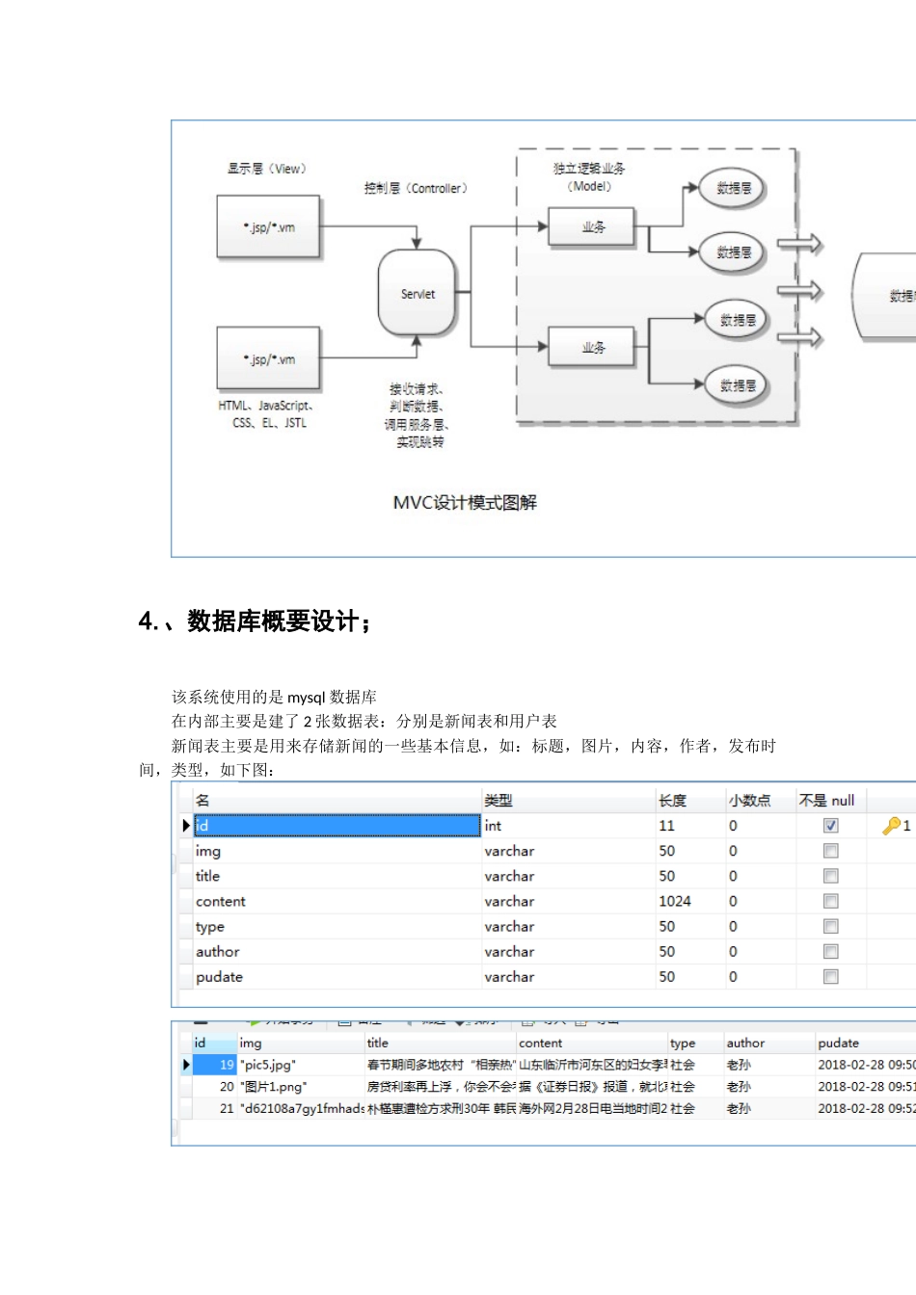Click the "pic5.jpg" image cell
916x1295 pixels.
pos(300,1065)
